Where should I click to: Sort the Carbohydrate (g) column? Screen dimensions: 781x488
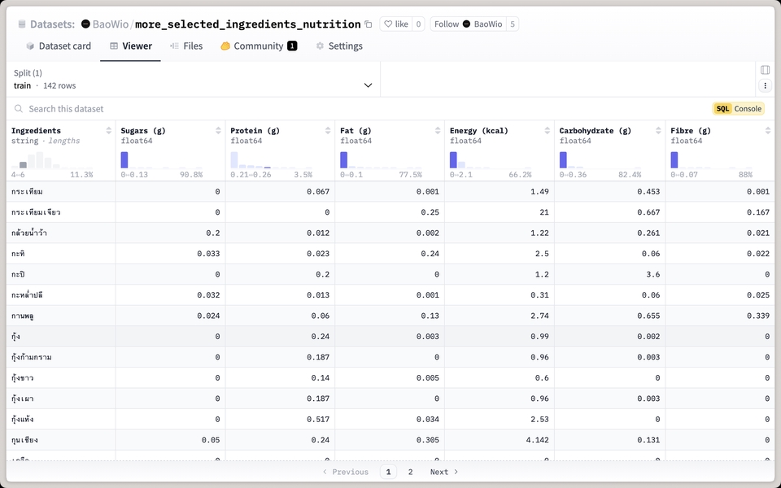tap(658, 130)
